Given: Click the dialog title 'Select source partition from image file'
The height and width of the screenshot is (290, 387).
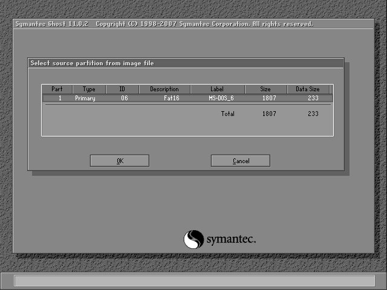Looking at the screenshot, I should point(92,63).
